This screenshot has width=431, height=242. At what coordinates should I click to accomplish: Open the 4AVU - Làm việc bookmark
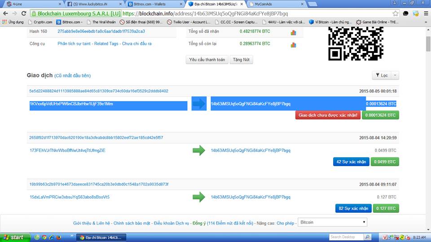(284, 22)
